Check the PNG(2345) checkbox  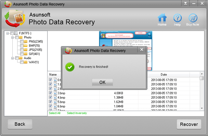point(22,41)
